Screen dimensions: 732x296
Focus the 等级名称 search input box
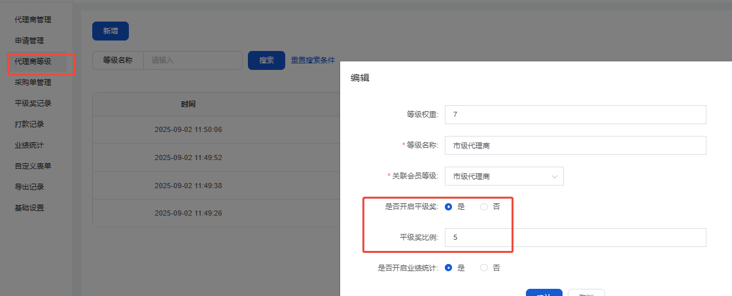point(192,60)
